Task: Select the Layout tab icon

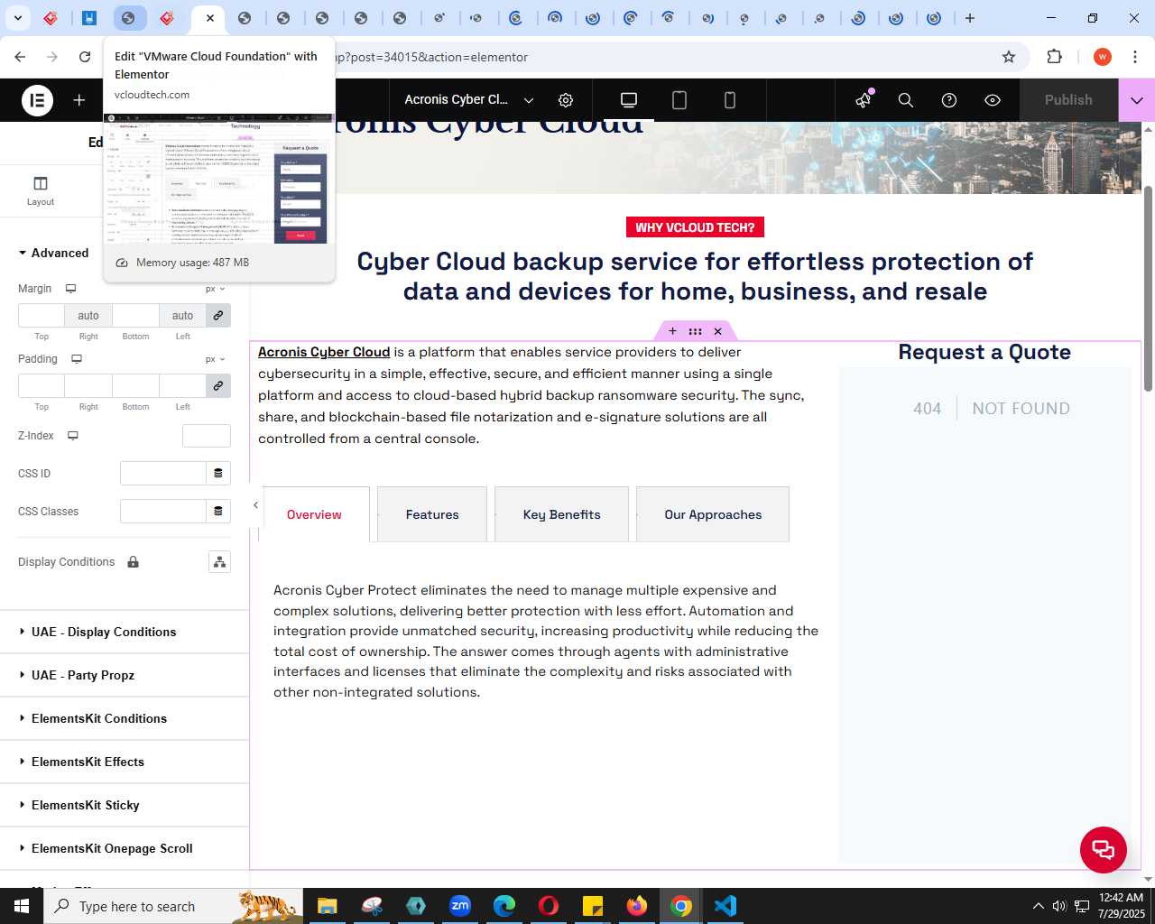Action: click(41, 190)
